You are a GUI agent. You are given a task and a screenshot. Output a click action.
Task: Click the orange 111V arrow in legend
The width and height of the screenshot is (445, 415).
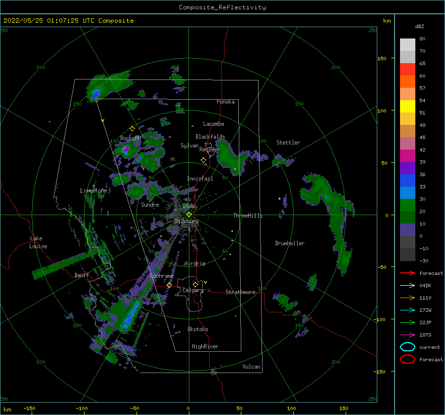(407, 298)
